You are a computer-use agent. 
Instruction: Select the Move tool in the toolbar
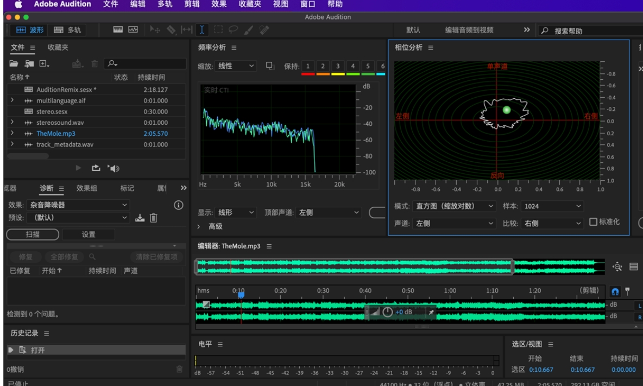coord(155,29)
